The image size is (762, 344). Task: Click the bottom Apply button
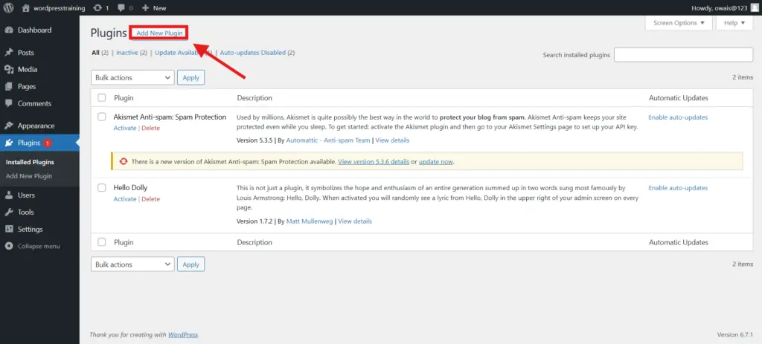click(x=191, y=265)
